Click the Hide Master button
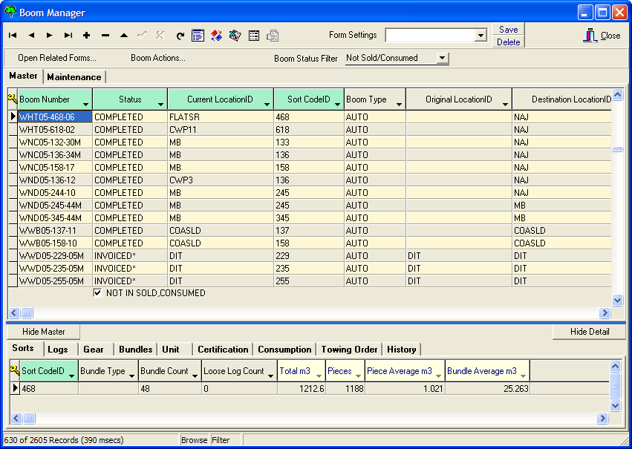This screenshot has width=632, height=449. pyautogui.click(x=44, y=332)
